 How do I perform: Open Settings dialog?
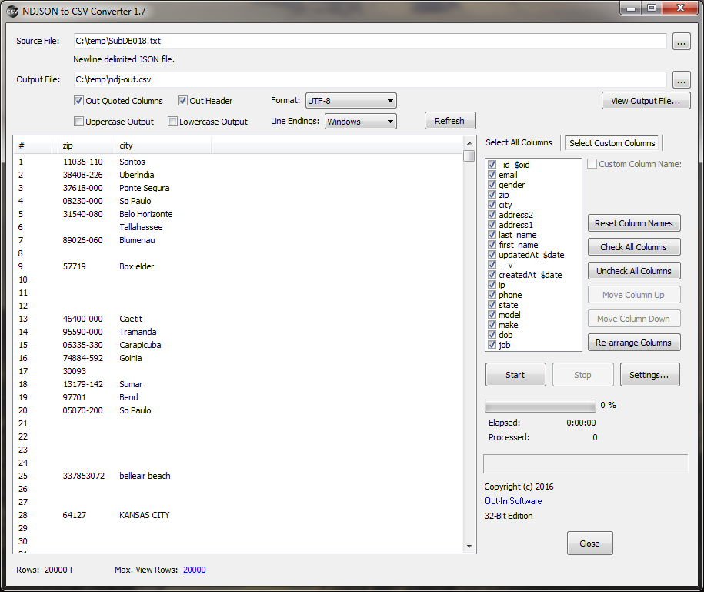point(649,375)
